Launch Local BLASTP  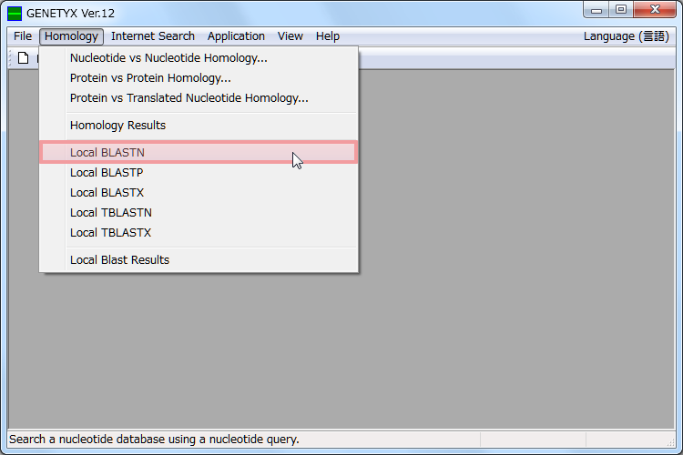click(199, 173)
